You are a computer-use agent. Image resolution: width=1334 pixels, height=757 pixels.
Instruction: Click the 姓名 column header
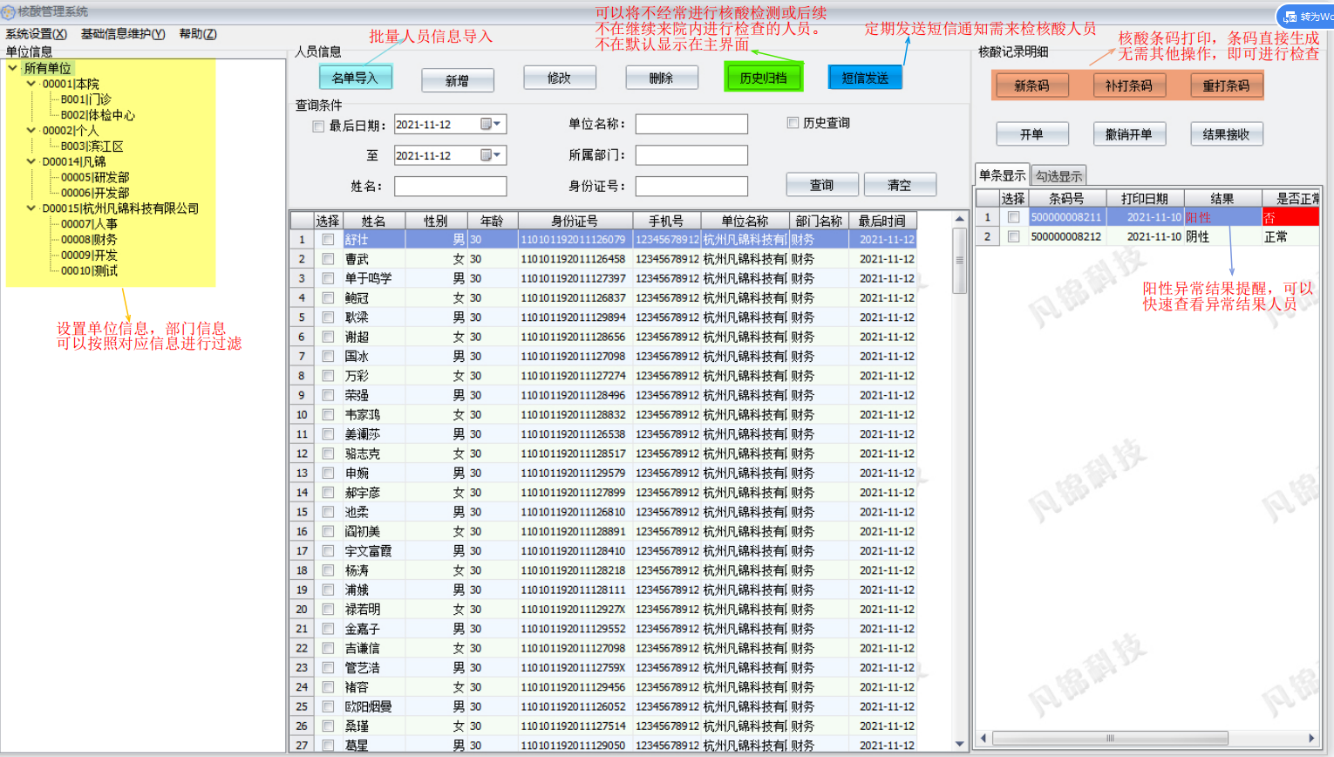[x=374, y=221]
